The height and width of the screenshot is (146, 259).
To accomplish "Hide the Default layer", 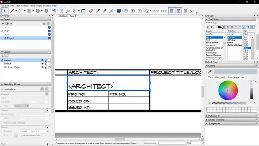I will (x=42, y=64).
